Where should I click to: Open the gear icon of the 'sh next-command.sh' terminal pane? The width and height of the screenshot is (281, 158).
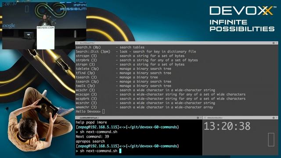[198, 118]
